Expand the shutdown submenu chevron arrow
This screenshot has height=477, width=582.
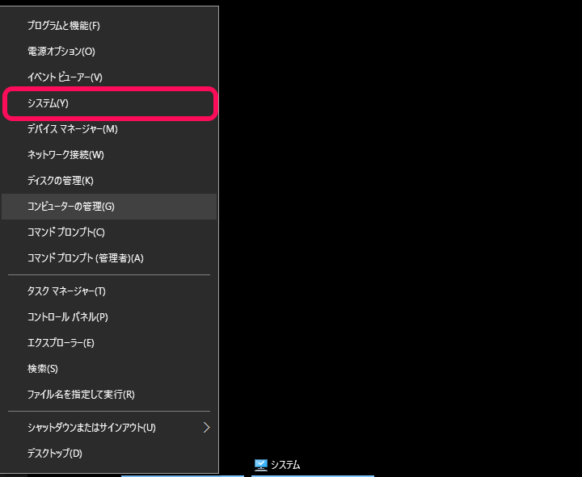207,427
